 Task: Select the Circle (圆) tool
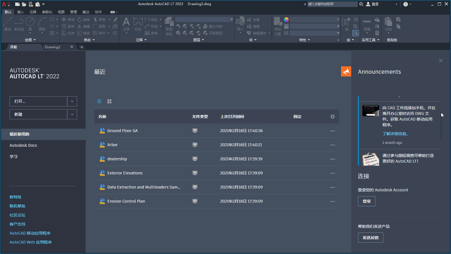30,24
